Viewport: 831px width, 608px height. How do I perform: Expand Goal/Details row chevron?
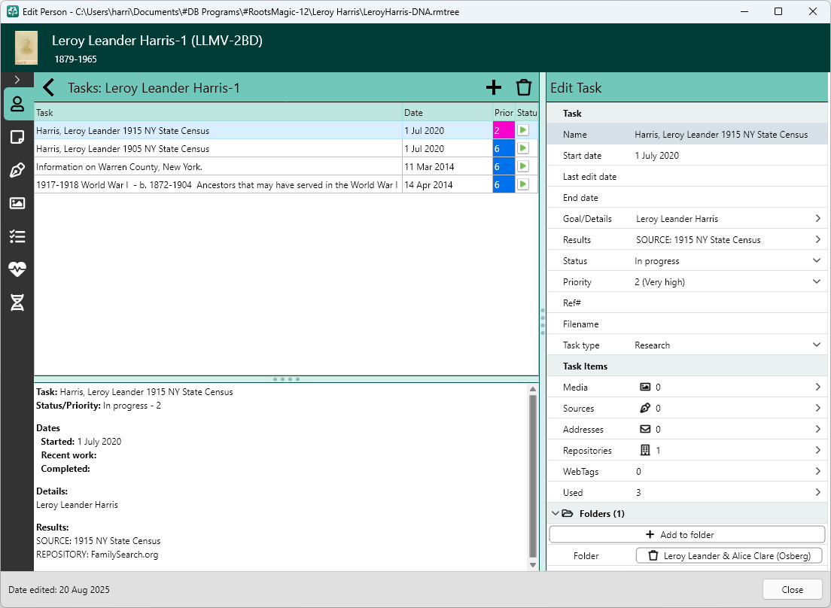(817, 218)
